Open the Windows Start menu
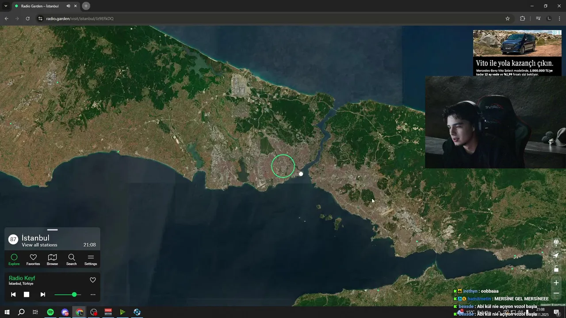 click(x=7, y=312)
